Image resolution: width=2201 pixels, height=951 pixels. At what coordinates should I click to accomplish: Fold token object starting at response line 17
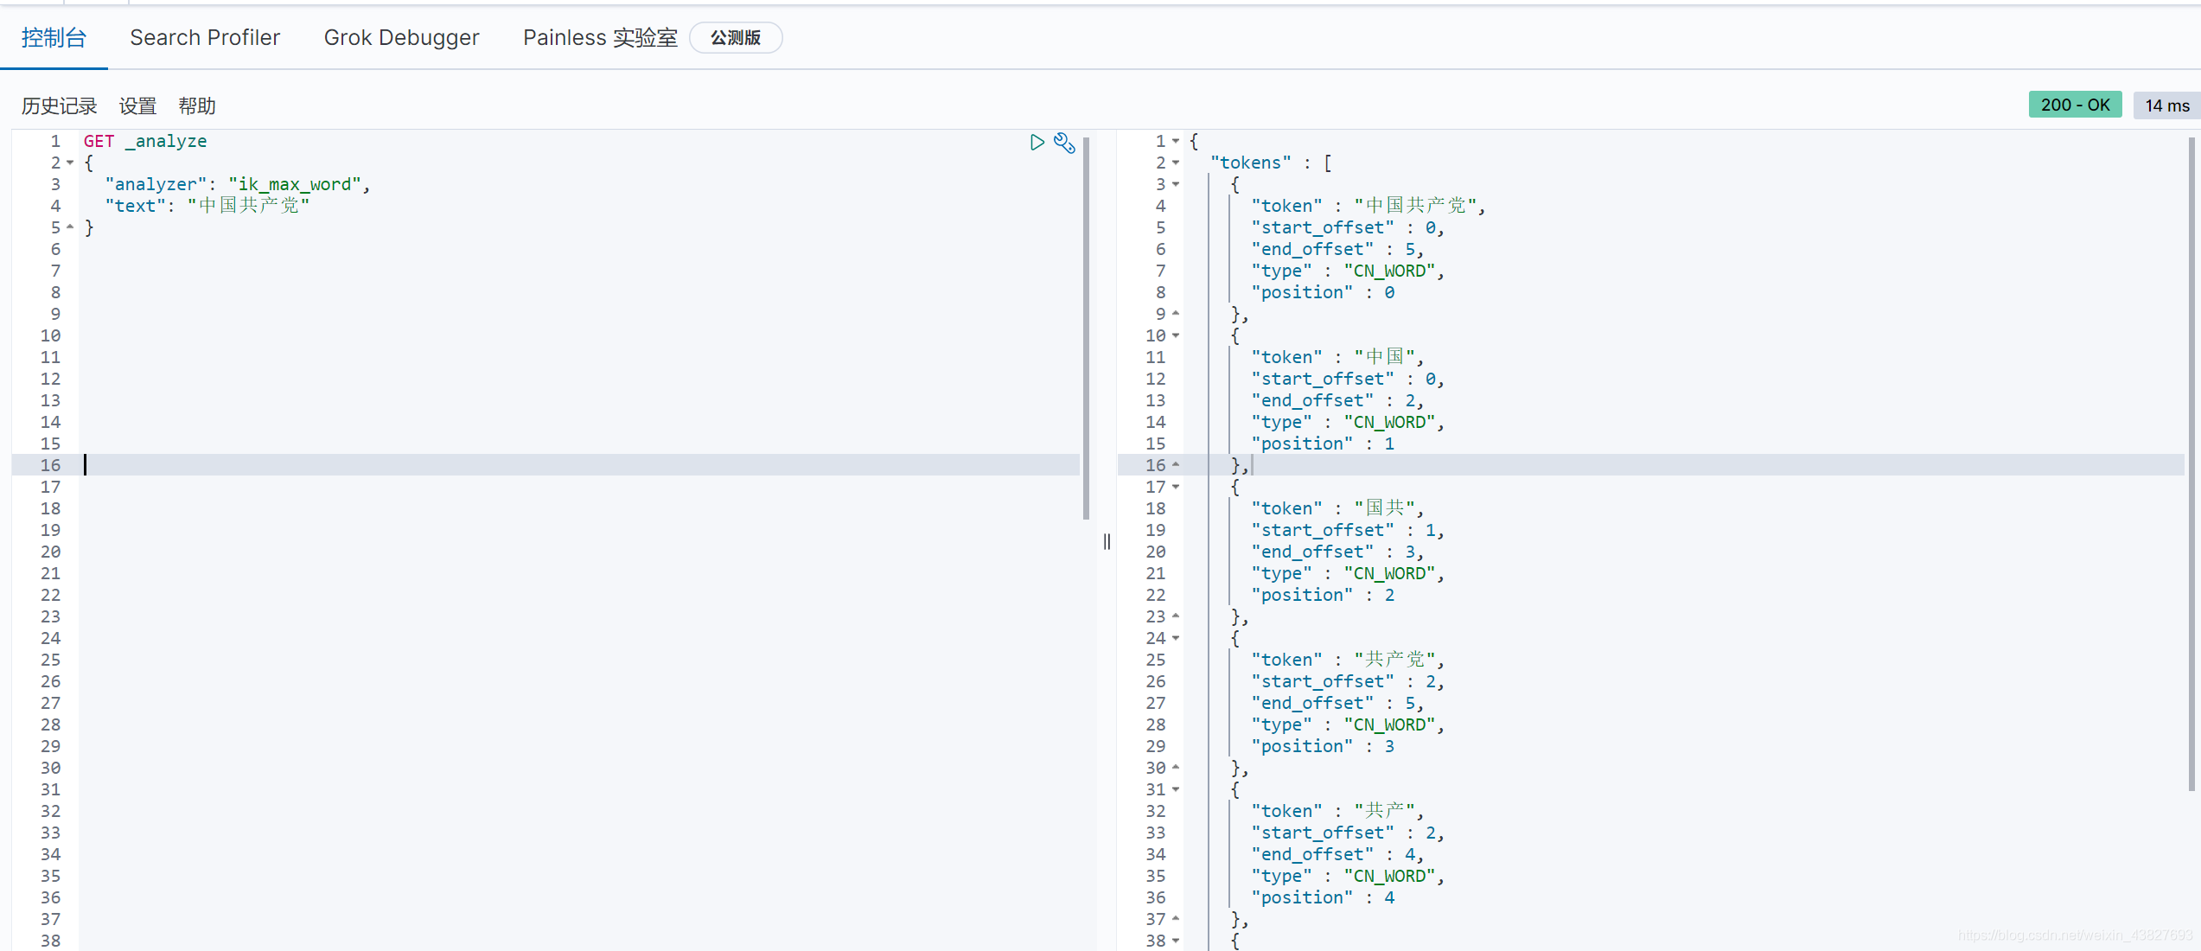coord(1176,487)
